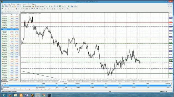Tile chart windows icon
174x97 pixels.
[60, 6]
